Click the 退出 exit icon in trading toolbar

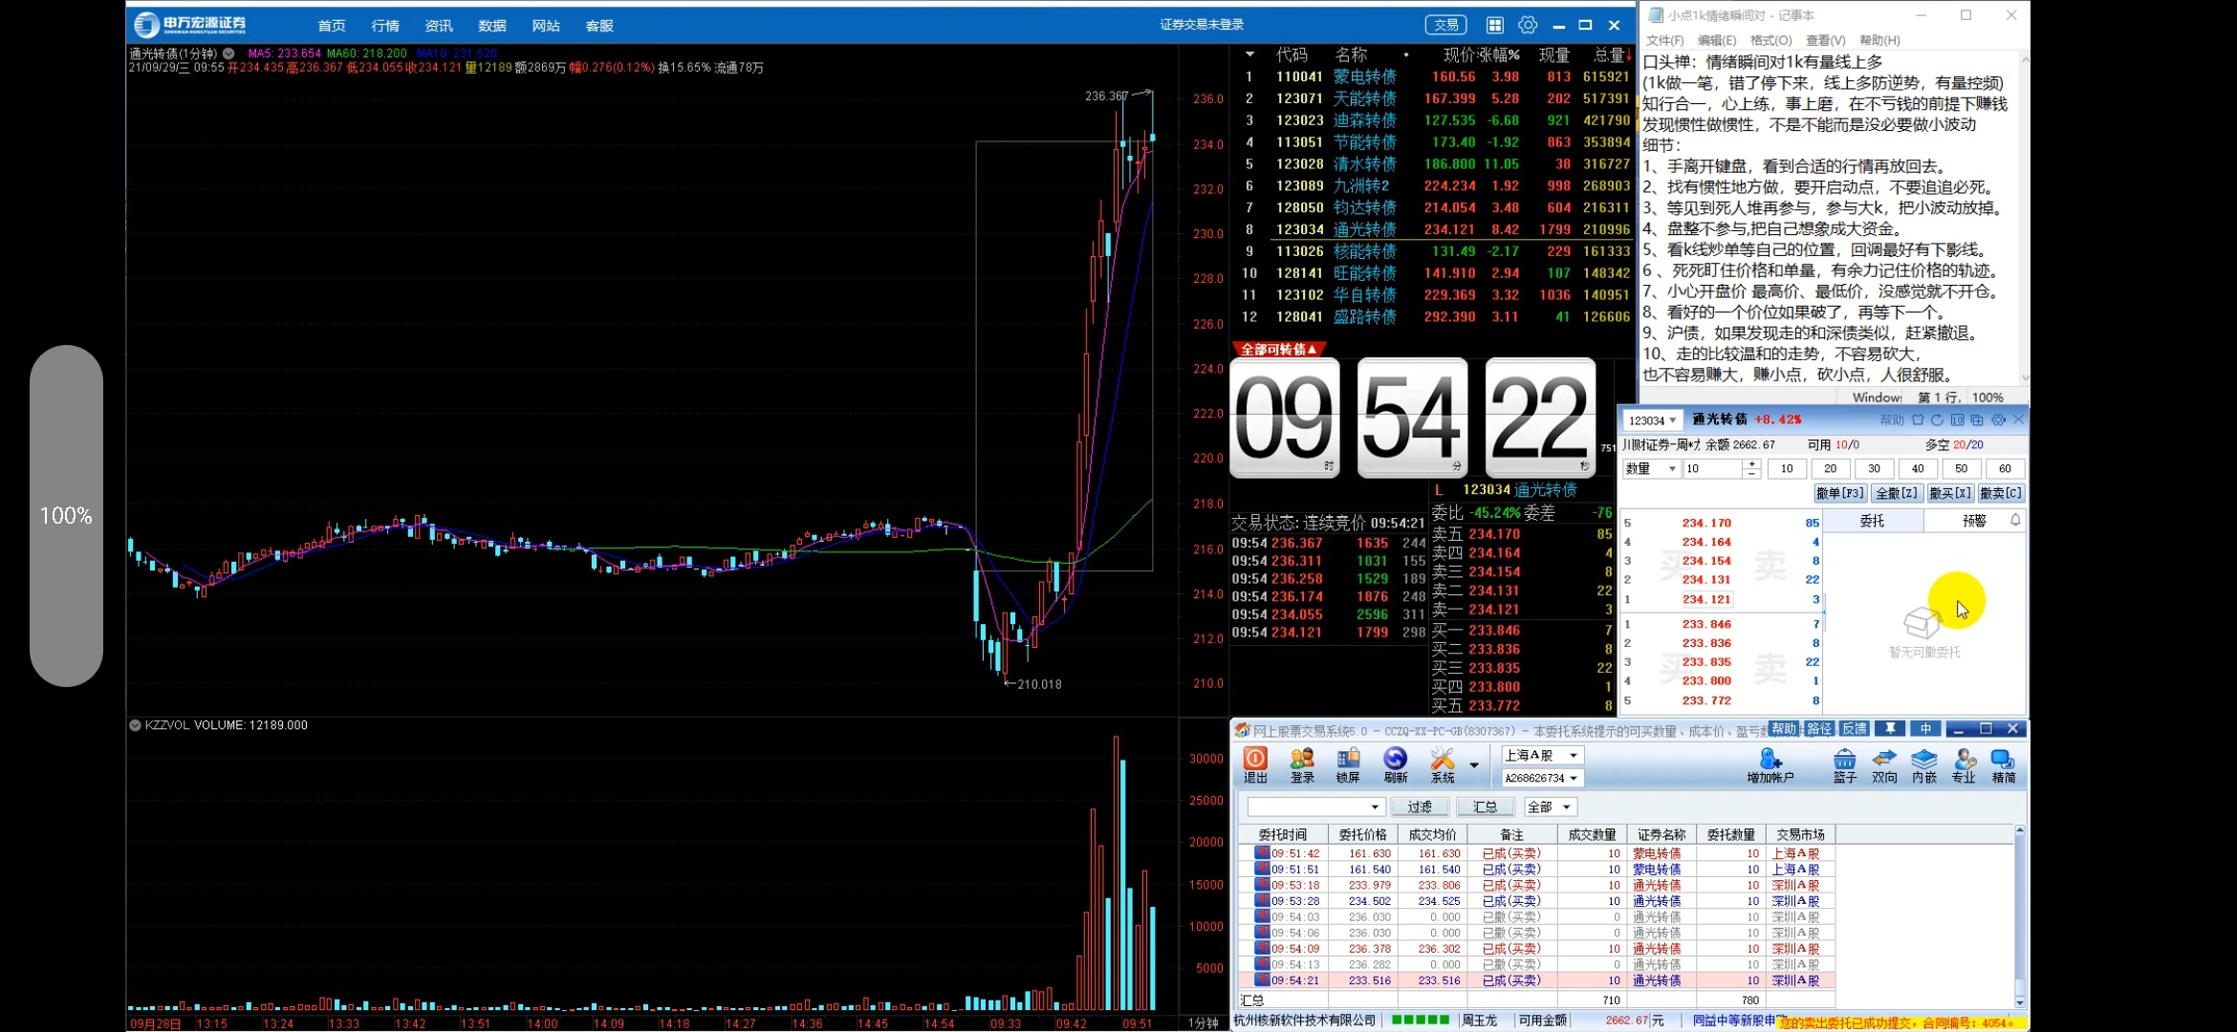pyautogui.click(x=1255, y=764)
